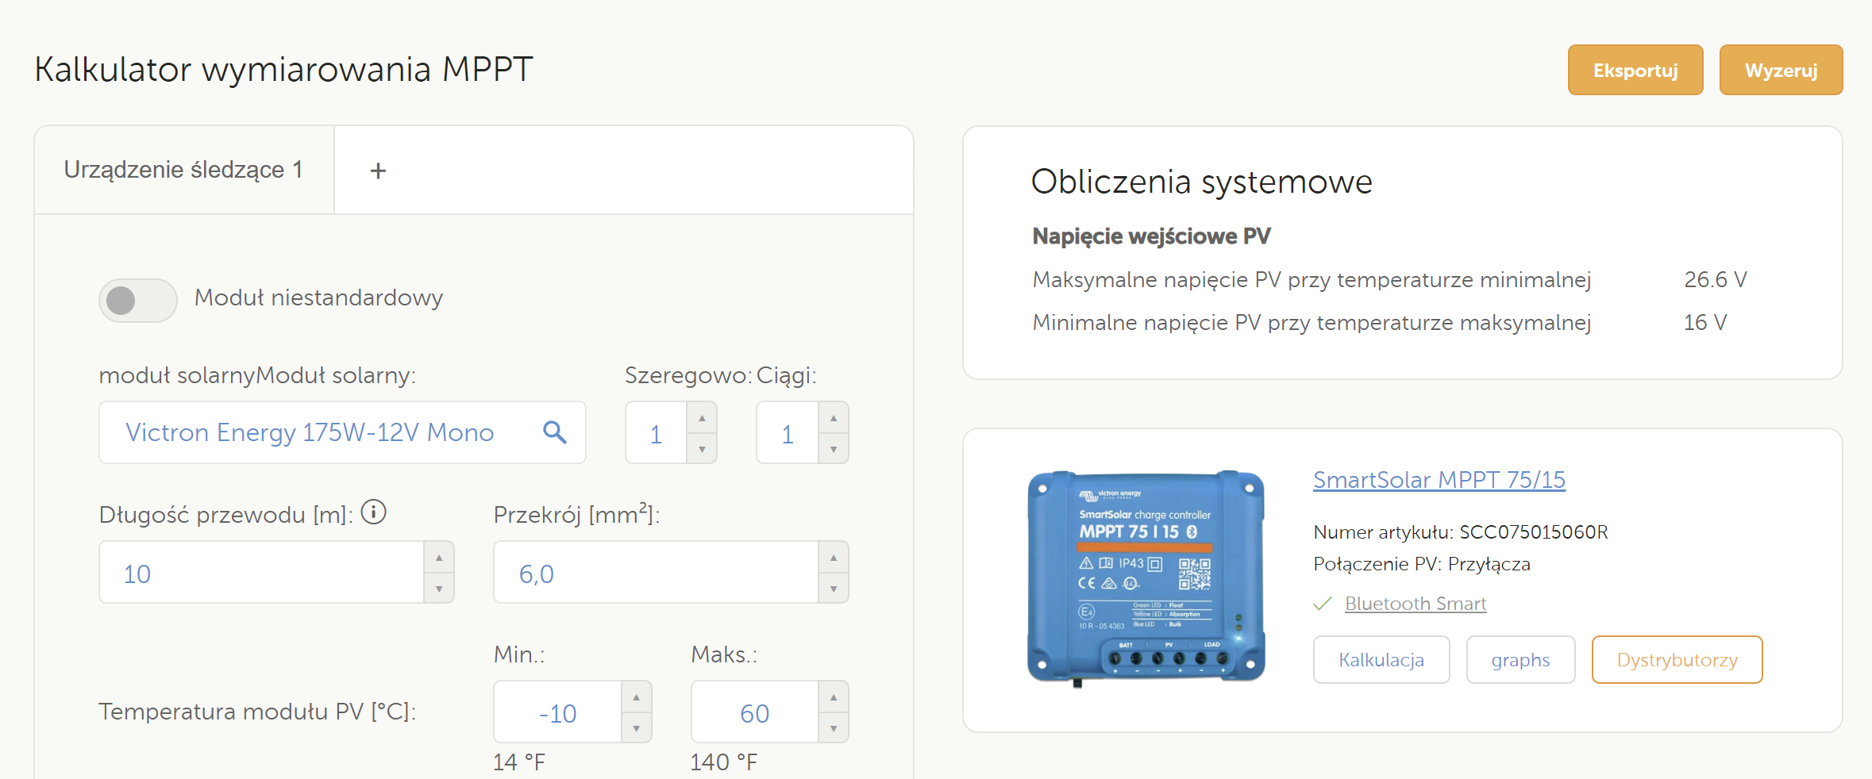
Task: Decrease the Ciągi strings count
Action: 833,449
